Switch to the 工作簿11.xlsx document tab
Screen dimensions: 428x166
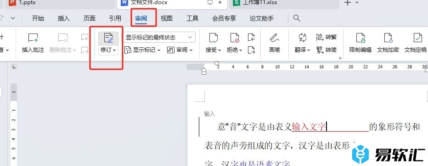(284, 3)
